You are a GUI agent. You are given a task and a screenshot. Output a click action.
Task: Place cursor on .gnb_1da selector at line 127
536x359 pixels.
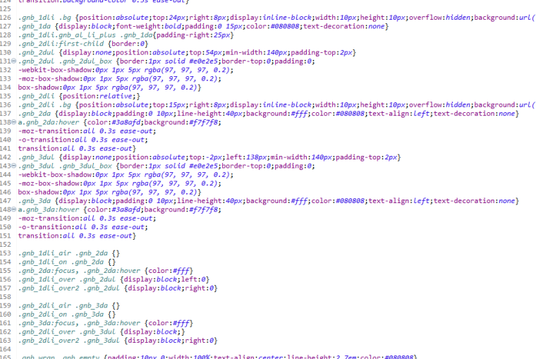pos(35,26)
